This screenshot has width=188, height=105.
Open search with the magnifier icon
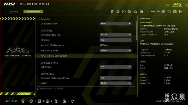[169, 11]
